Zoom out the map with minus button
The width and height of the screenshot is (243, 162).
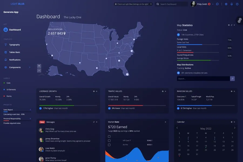point(39,70)
